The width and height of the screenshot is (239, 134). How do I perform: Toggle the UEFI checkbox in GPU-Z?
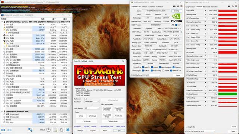[x=176, y=25]
